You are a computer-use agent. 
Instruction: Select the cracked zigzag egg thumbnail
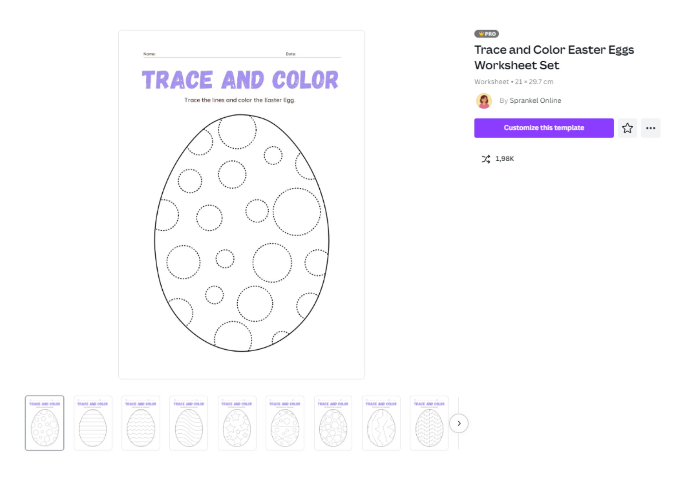click(x=381, y=423)
